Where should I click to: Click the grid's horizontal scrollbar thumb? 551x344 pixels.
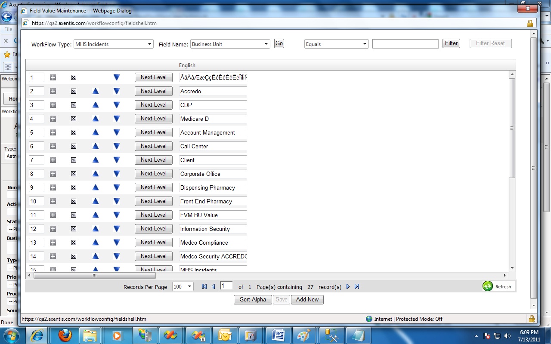(95, 276)
